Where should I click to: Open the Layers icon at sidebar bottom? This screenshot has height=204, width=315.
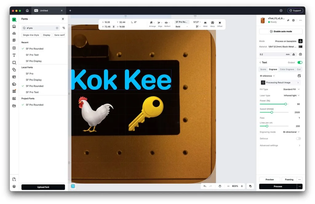click(14, 187)
